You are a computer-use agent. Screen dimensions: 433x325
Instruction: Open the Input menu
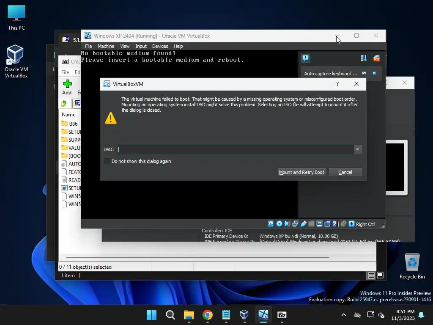[x=141, y=46]
